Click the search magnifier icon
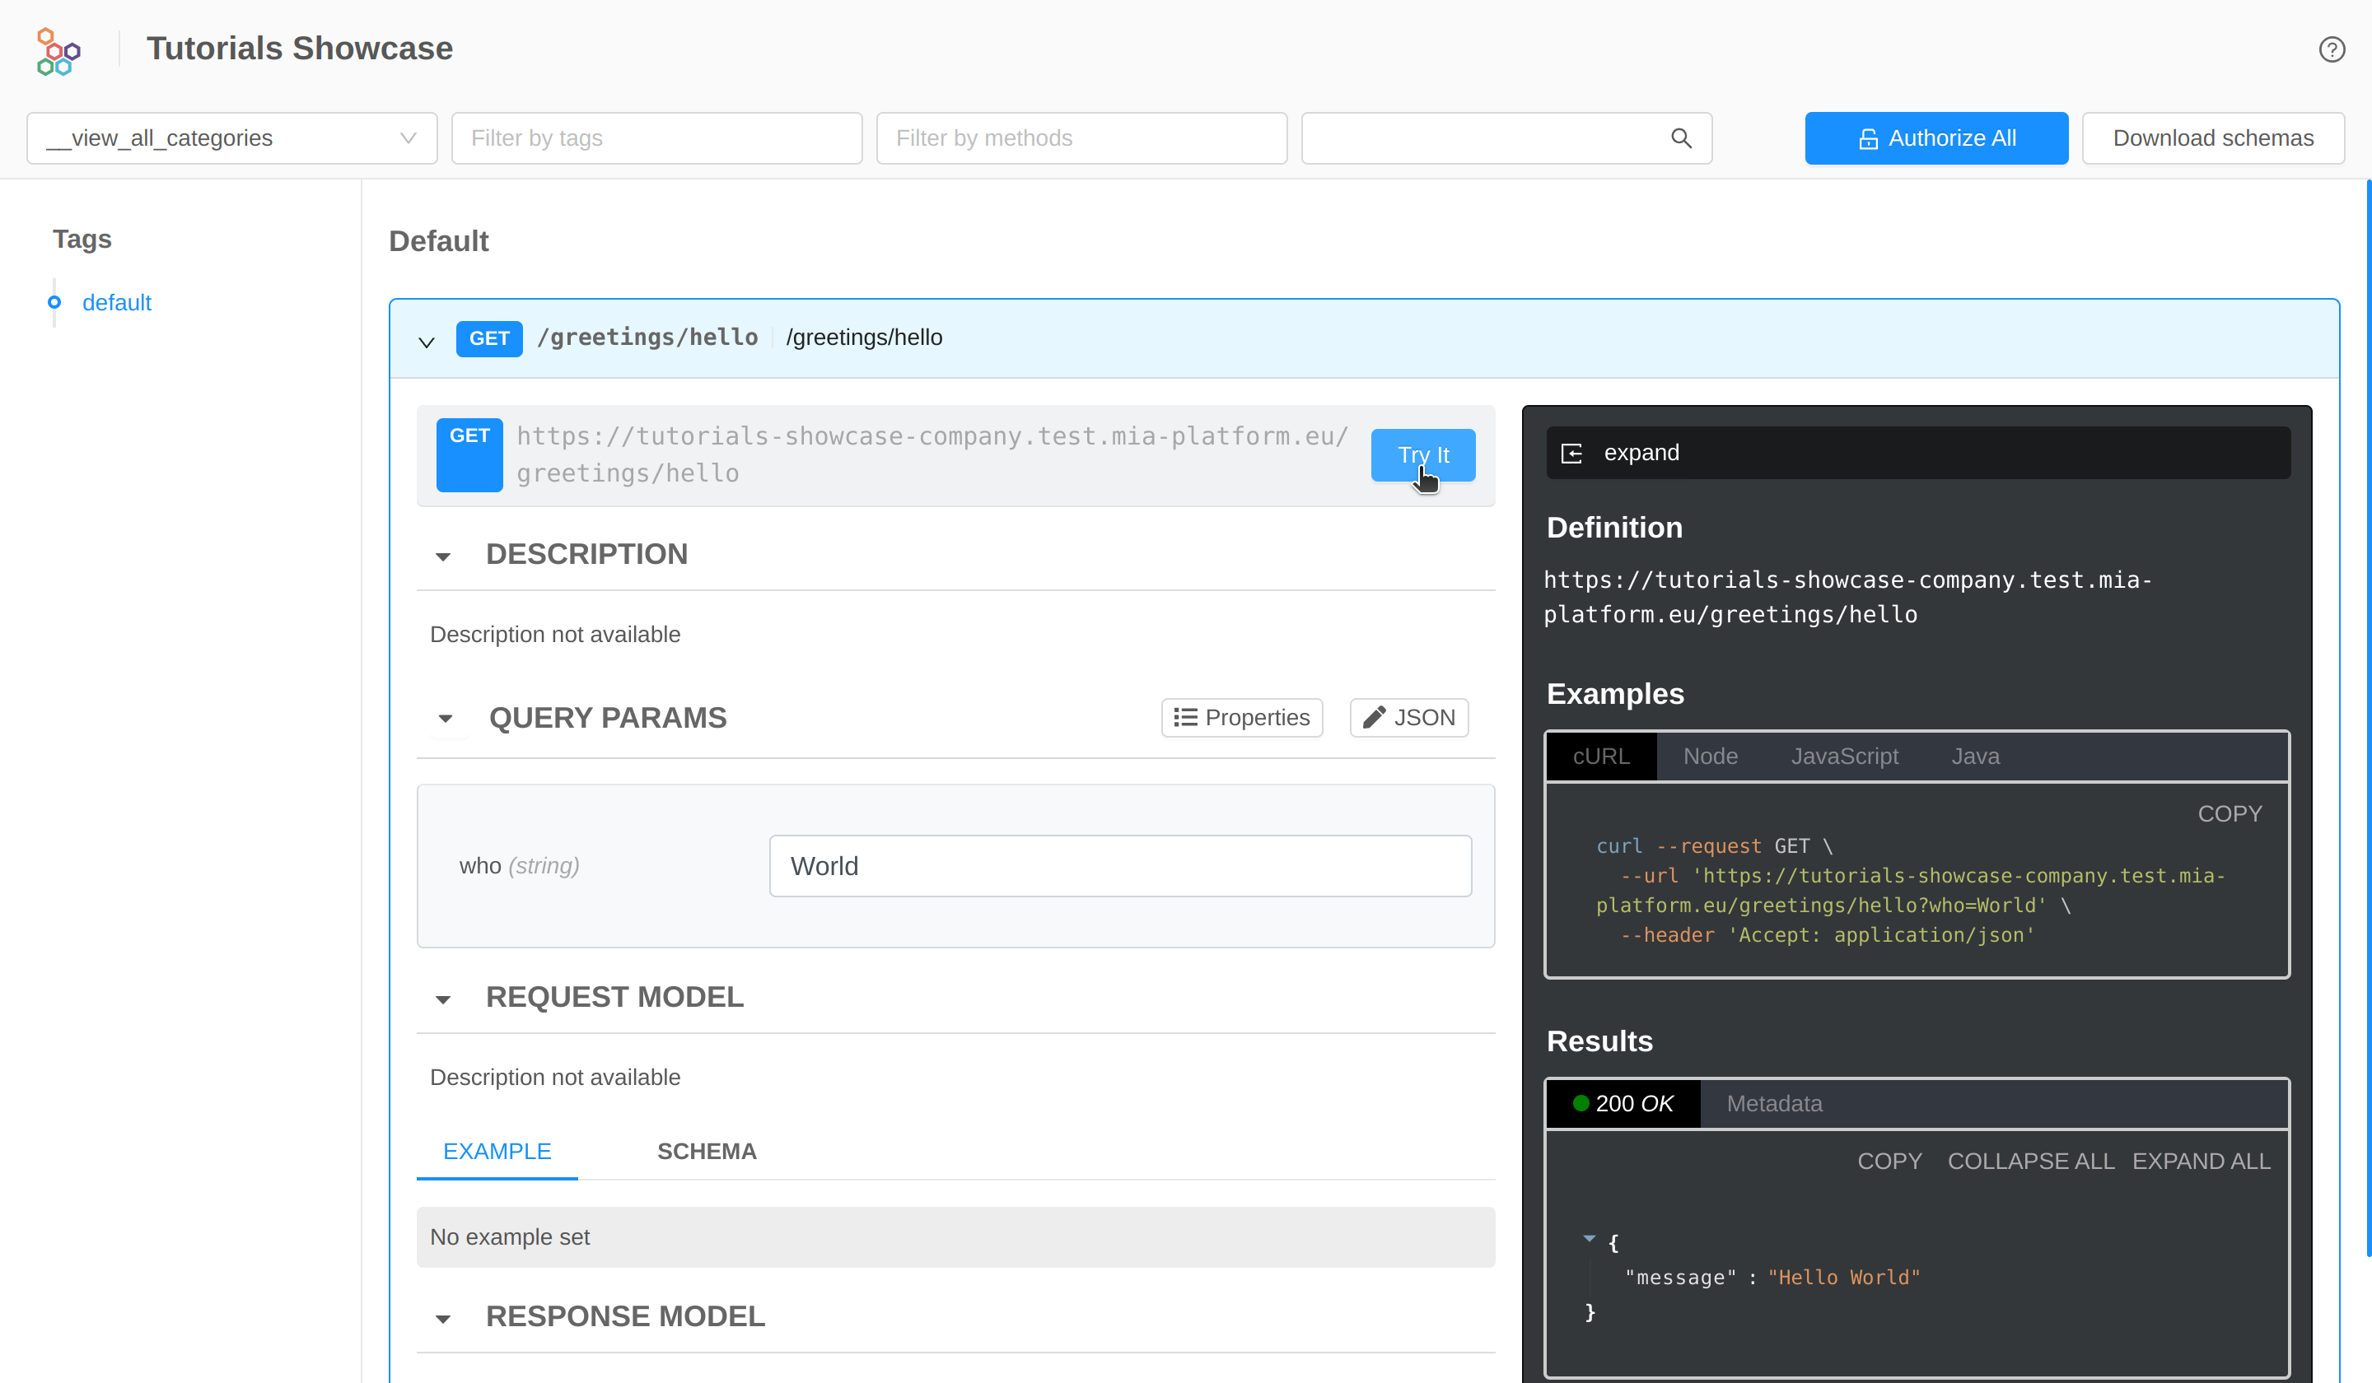 click(x=1682, y=137)
